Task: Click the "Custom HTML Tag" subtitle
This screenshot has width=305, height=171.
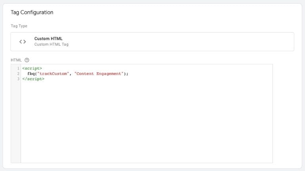Action: tap(51, 44)
